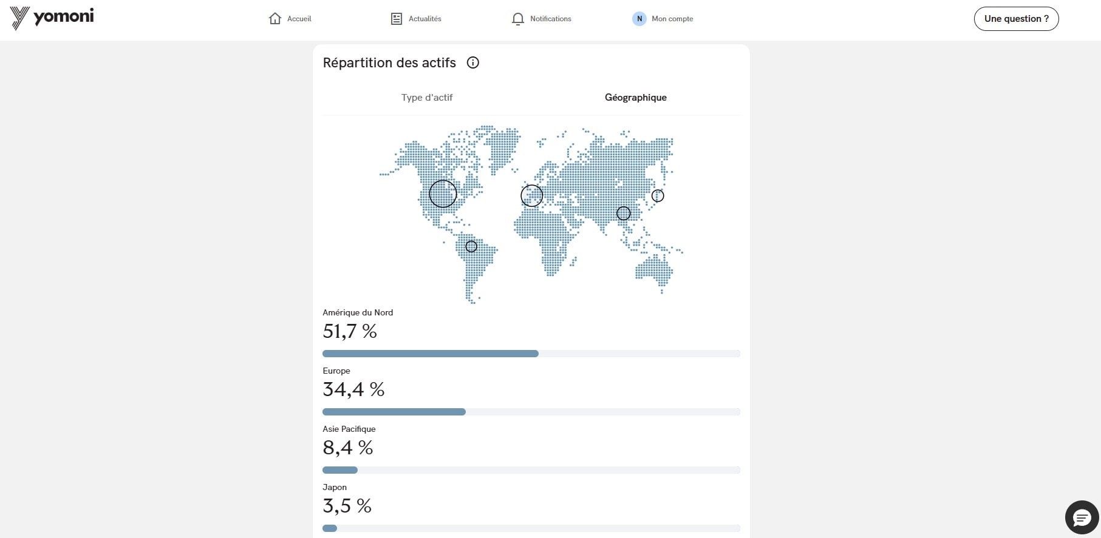Viewport: 1101px width, 538px height.
Task: Open the Mon compte text link
Action: click(672, 19)
